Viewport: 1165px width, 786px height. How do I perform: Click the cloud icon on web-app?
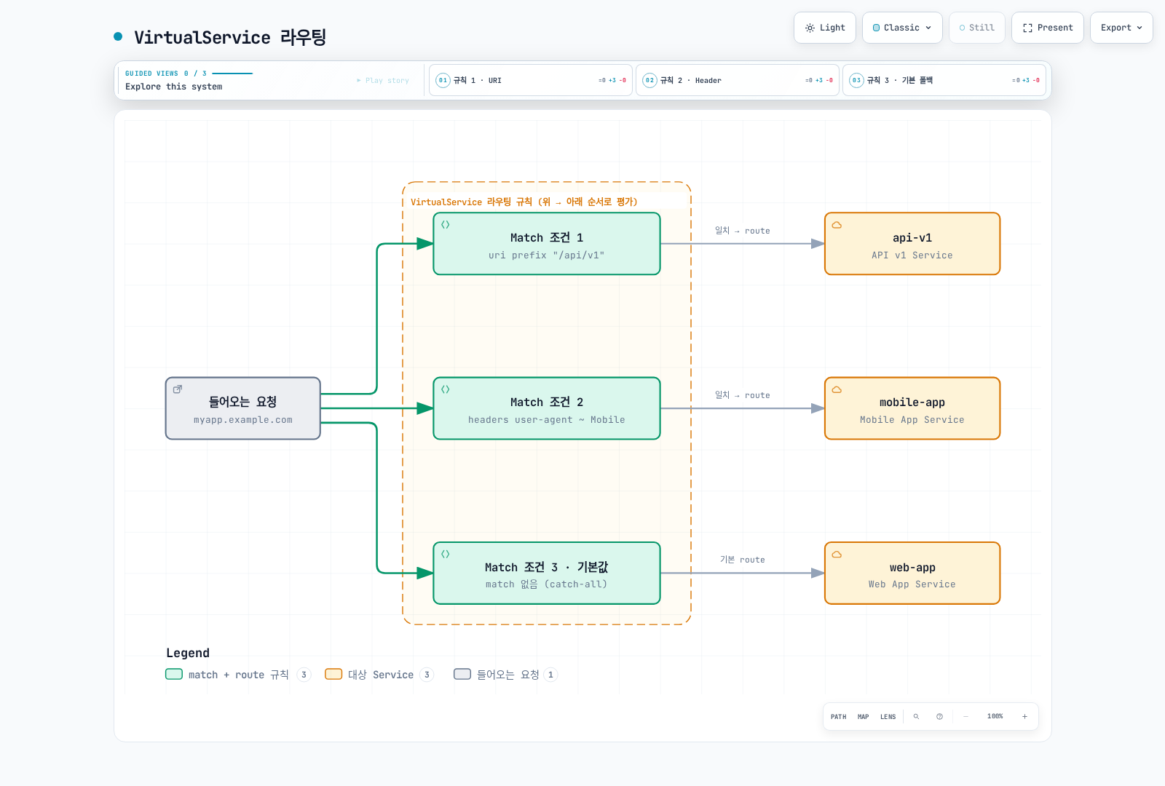837,555
